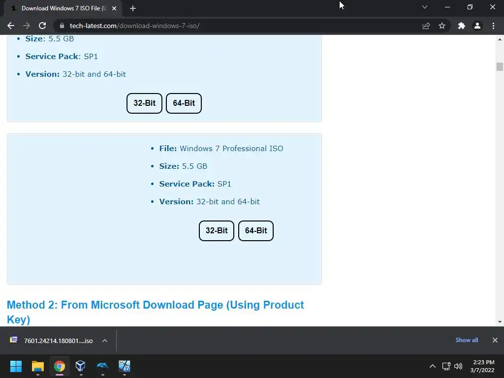Open the clock and date panel
Screen dimensions: 504x378
[x=482, y=366]
